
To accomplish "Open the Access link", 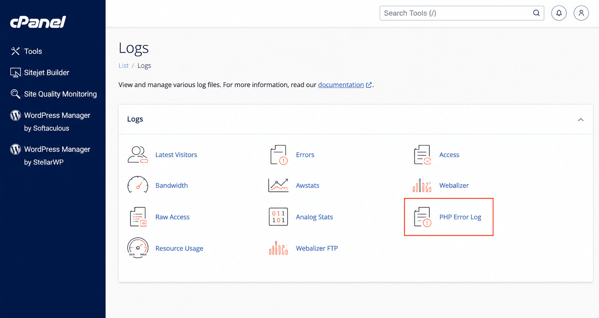I will [449, 155].
